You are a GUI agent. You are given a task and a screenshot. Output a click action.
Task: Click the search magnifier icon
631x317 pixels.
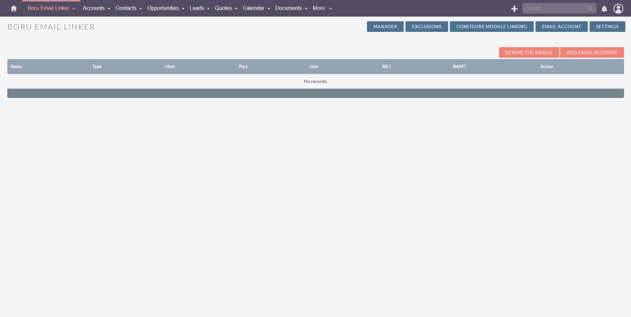[590, 8]
